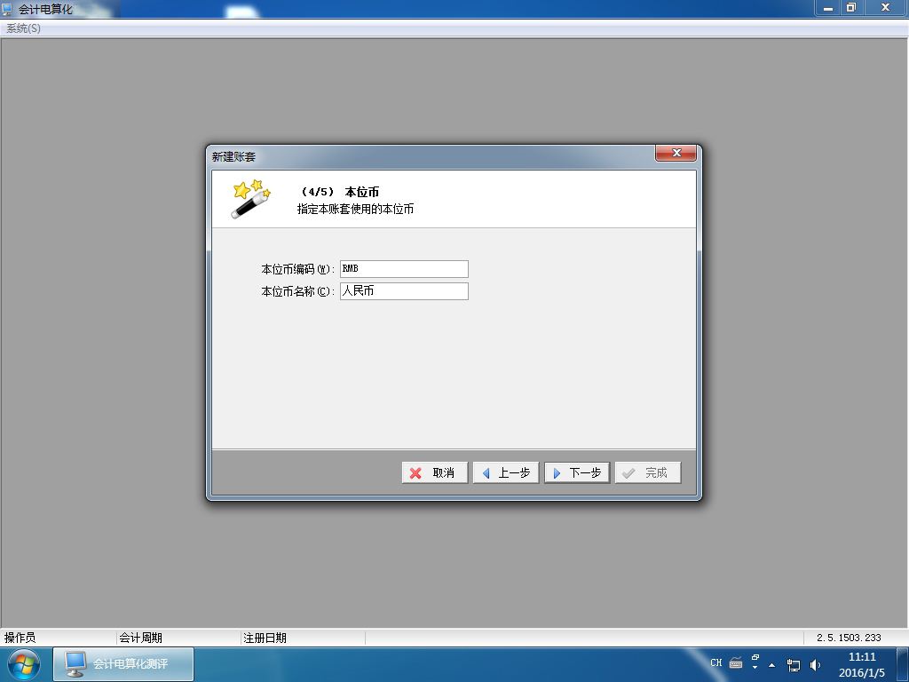Click version text 2.5.1503.233
Image resolution: width=909 pixels, height=682 pixels.
849,638
